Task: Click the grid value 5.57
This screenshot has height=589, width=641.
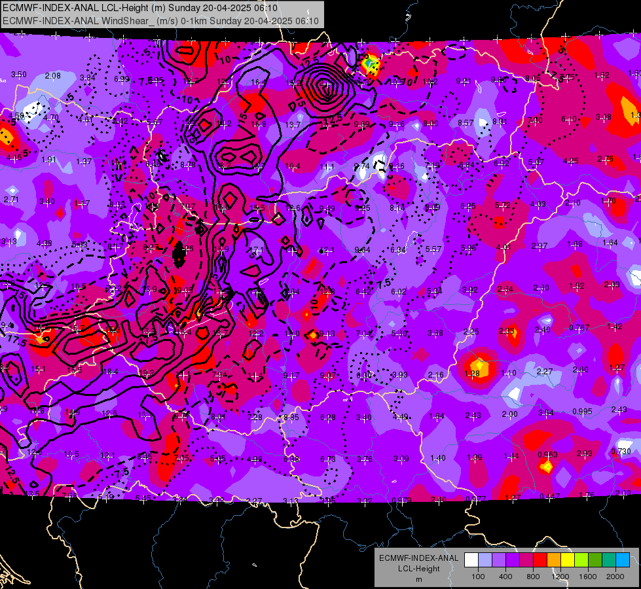Action: pos(433,249)
